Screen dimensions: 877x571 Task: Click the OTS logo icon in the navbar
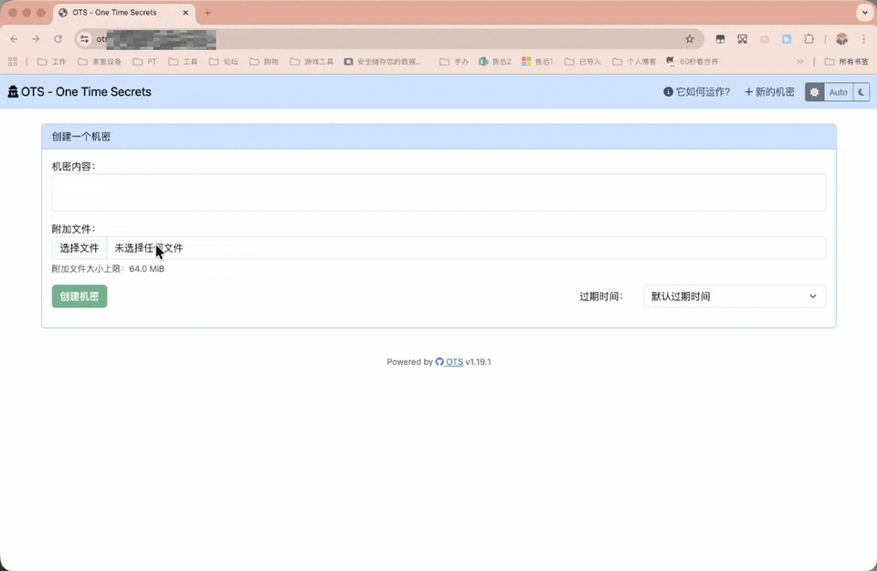pyautogui.click(x=13, y=91)
